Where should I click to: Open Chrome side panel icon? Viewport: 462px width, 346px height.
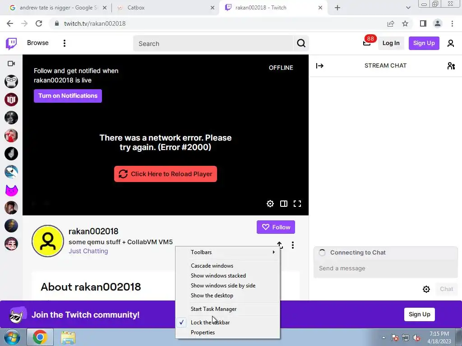coord(423,23)
